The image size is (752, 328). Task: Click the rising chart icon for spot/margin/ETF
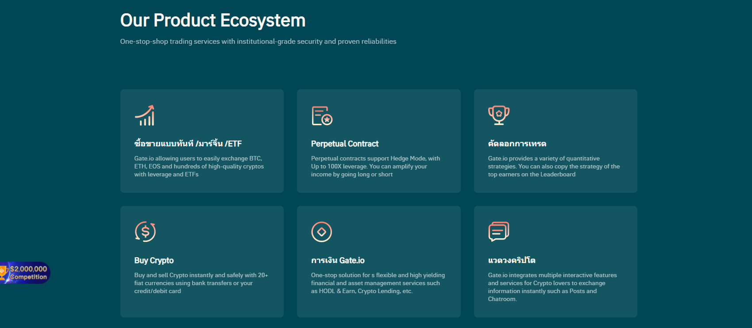(145, 115)
